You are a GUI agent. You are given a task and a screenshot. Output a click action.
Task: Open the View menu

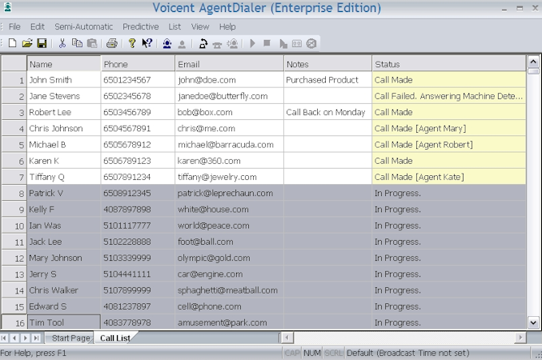pos(200,26)
